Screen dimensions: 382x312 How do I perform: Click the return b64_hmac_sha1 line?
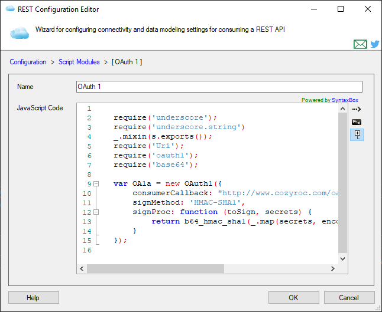pos(245,222)
